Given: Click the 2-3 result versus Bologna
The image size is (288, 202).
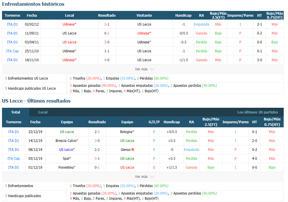Looking at the screenshot, I should 97,132.
